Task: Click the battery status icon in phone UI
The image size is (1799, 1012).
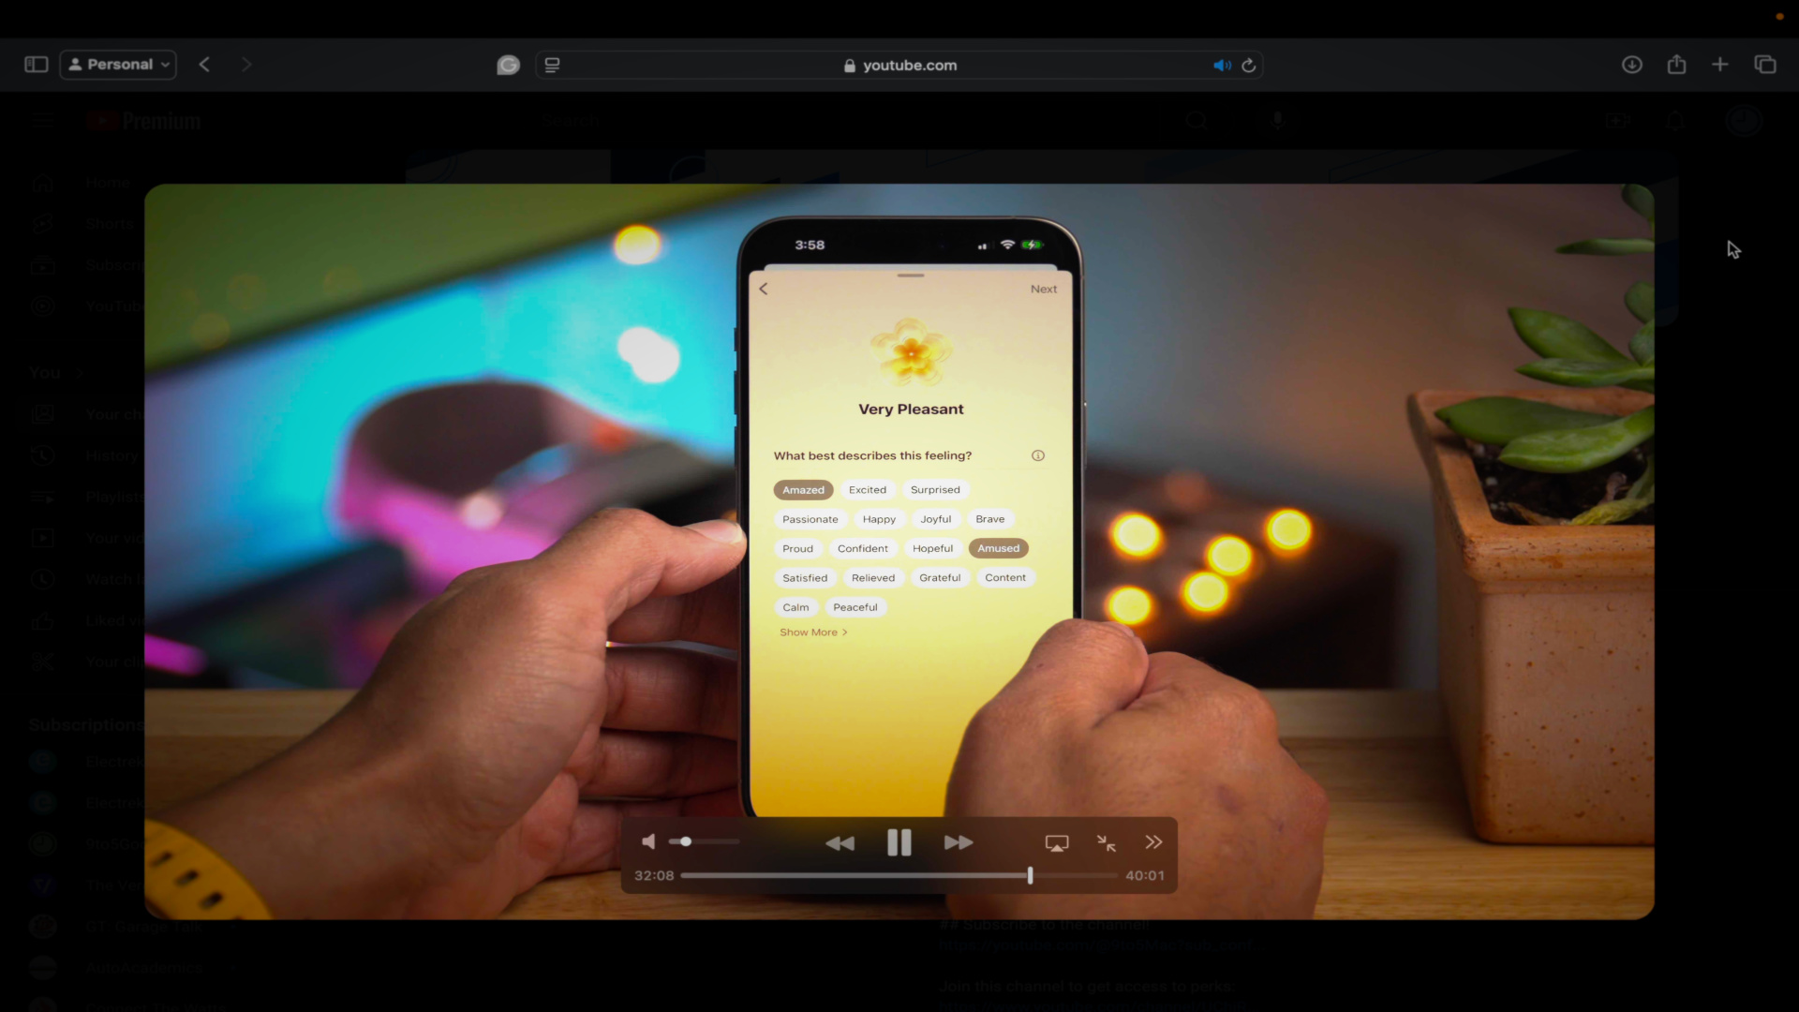Action: pyautogui.click(x=1032, y=246)
